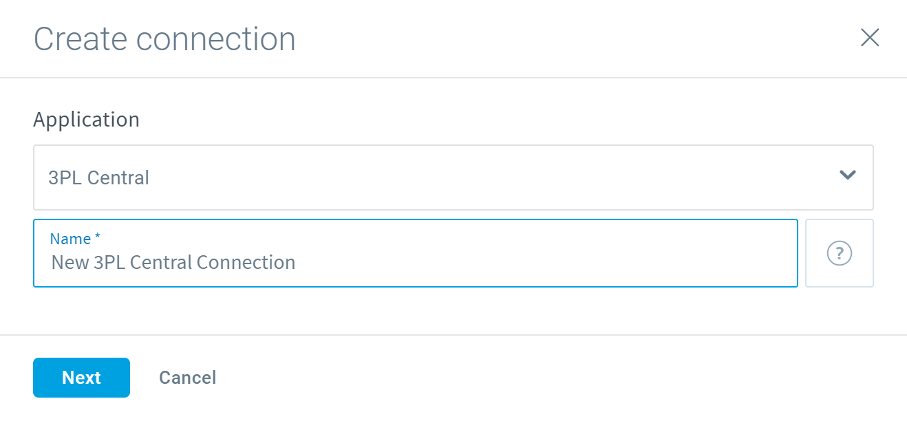Viewport: 907px width, 443px height.
Task: Open the 3PL Central application selector
Action: tap(453, 177)
